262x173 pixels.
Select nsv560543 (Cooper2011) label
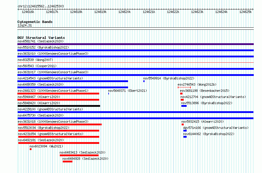click(37, 66)
